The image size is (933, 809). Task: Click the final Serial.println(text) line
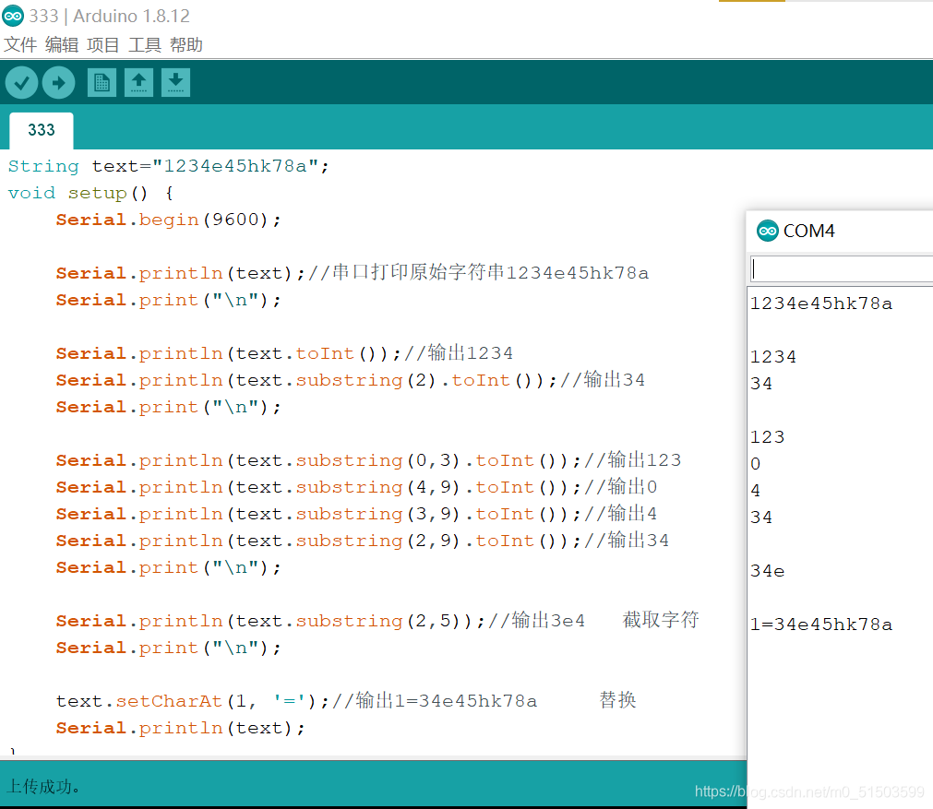180,728
